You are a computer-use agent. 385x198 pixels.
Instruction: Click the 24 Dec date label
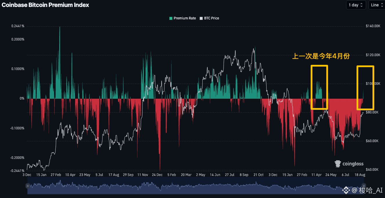[x=157, y=175]
